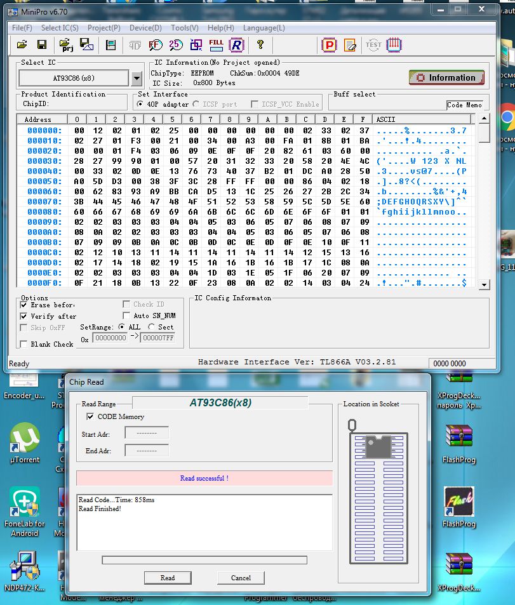Click the Save file floppy icon
515x605 pixels.
tap(42, 44)
